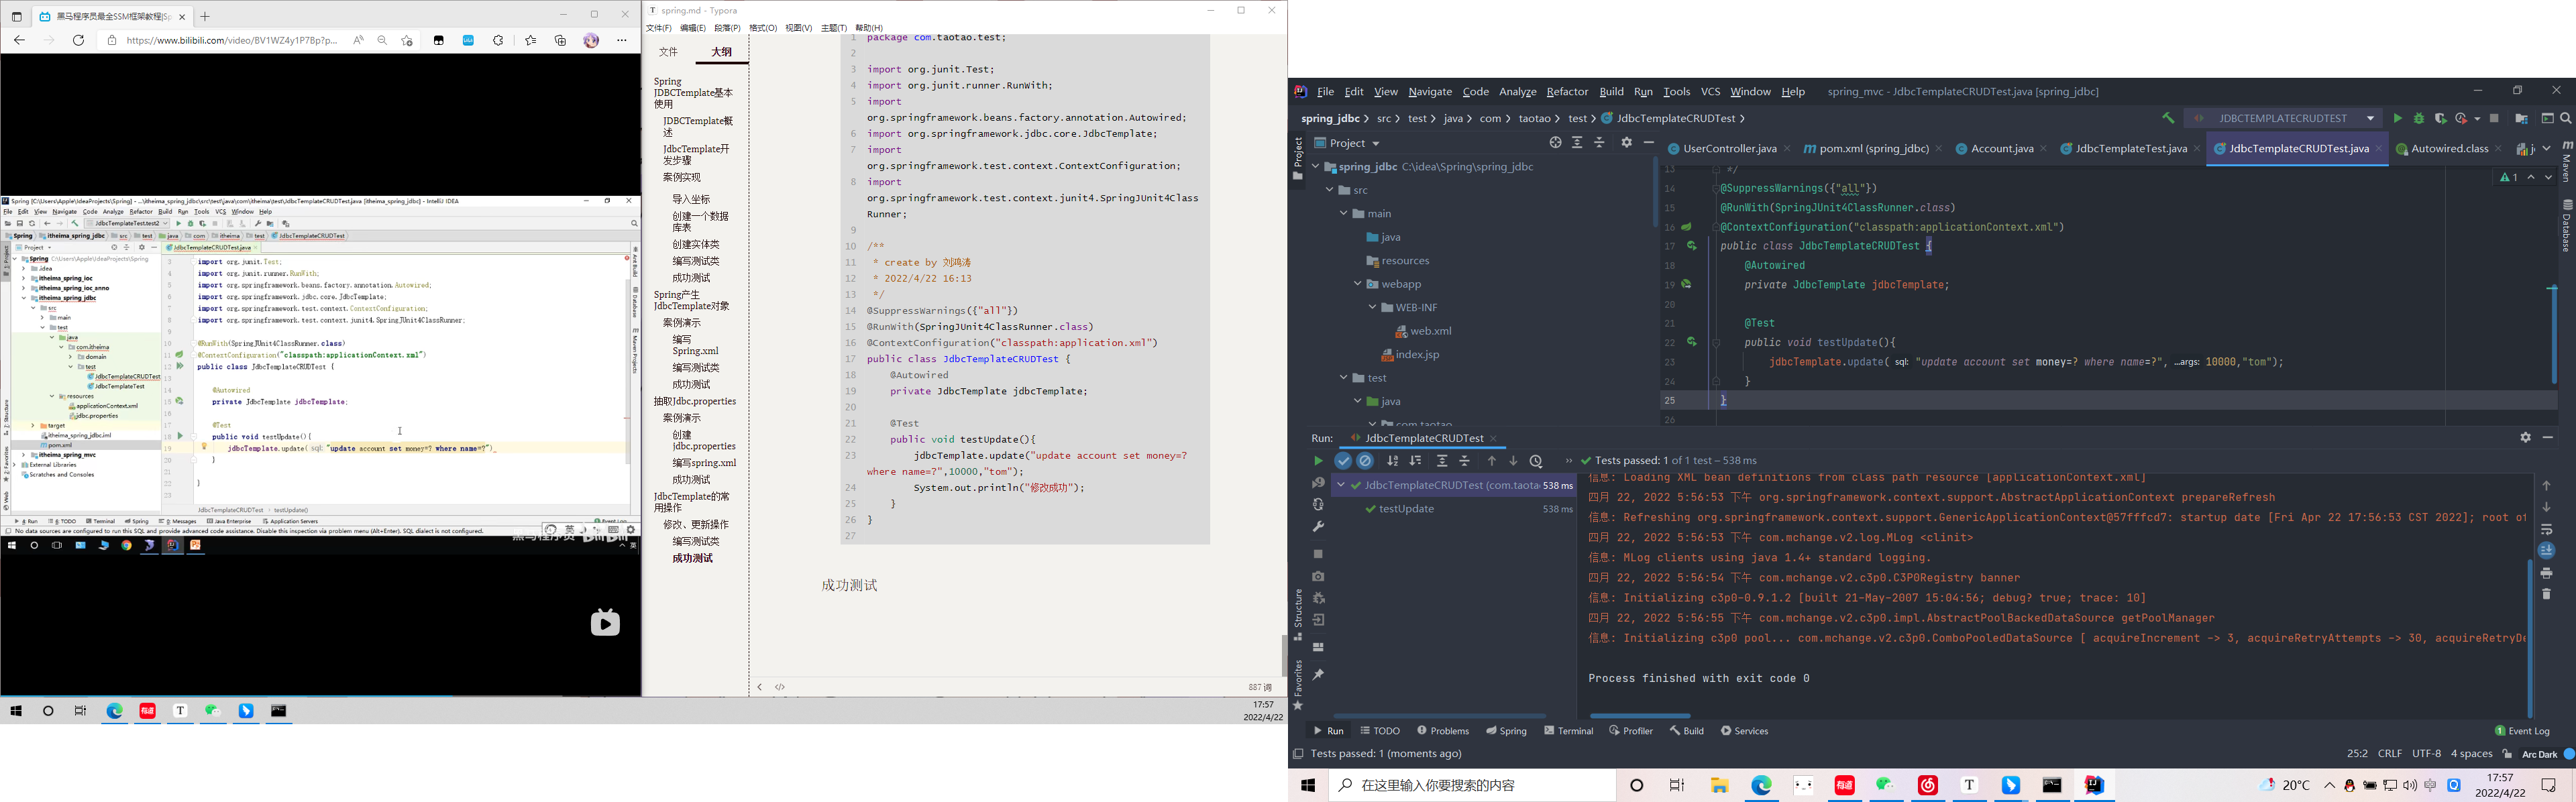Toggle Show Passed tests checkmark button
This screenshot has width=2576, height=802.
point(1343,461)
